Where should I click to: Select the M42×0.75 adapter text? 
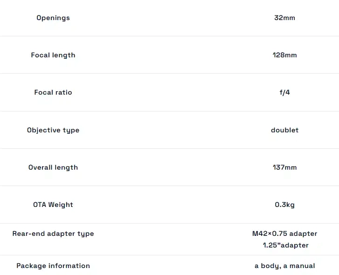[x=284, y=234]
